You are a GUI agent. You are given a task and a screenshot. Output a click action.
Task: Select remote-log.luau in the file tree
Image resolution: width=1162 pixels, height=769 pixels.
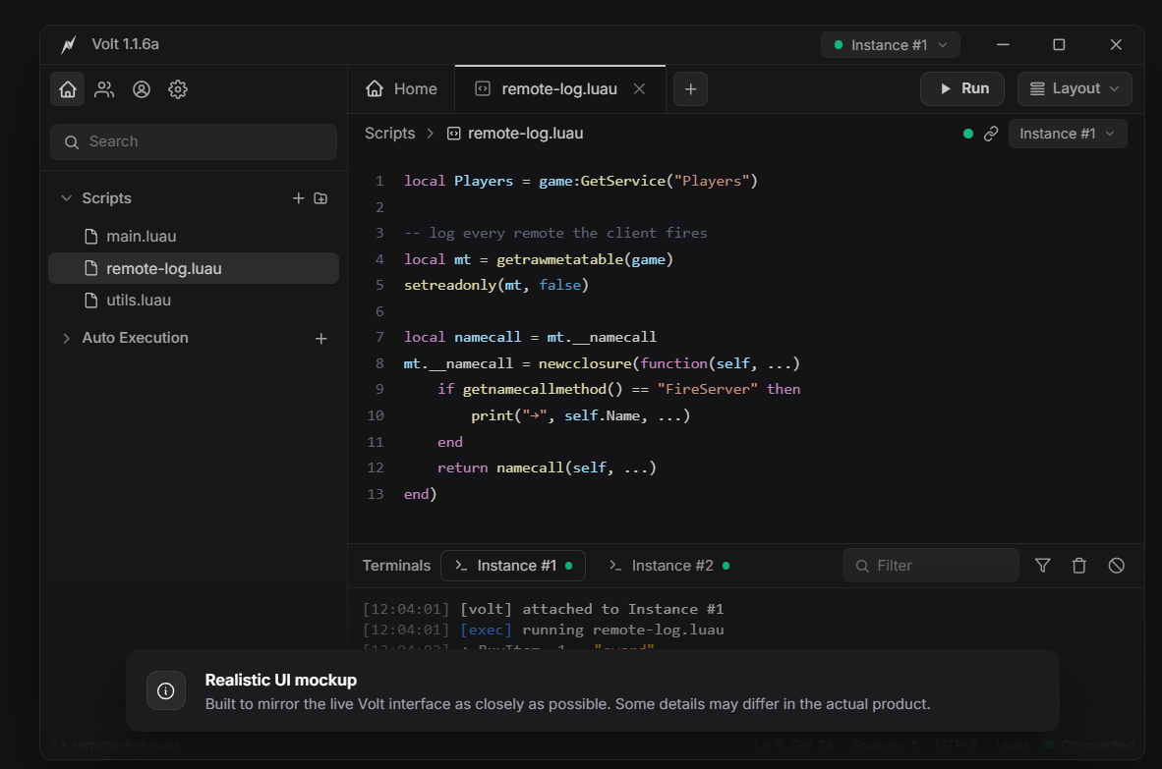click(194, 269)
